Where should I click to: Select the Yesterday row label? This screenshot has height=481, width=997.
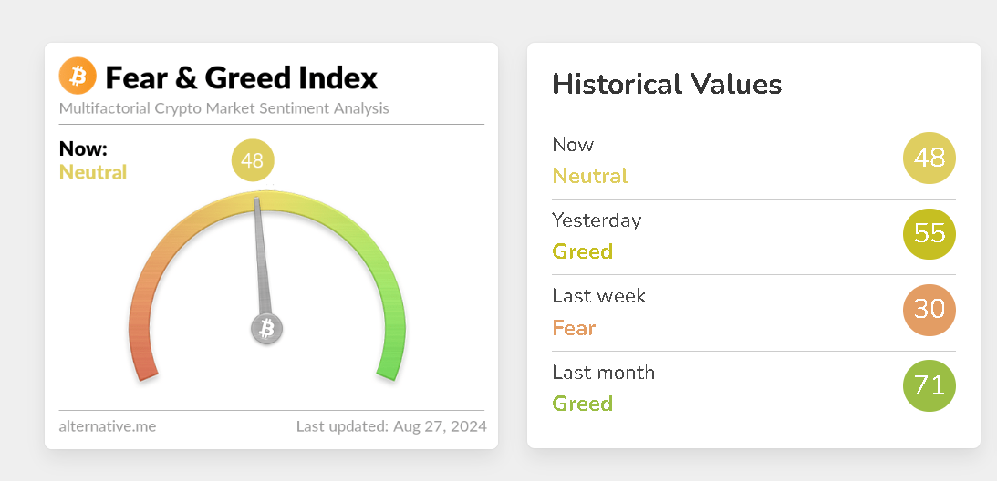coord(597,220)
